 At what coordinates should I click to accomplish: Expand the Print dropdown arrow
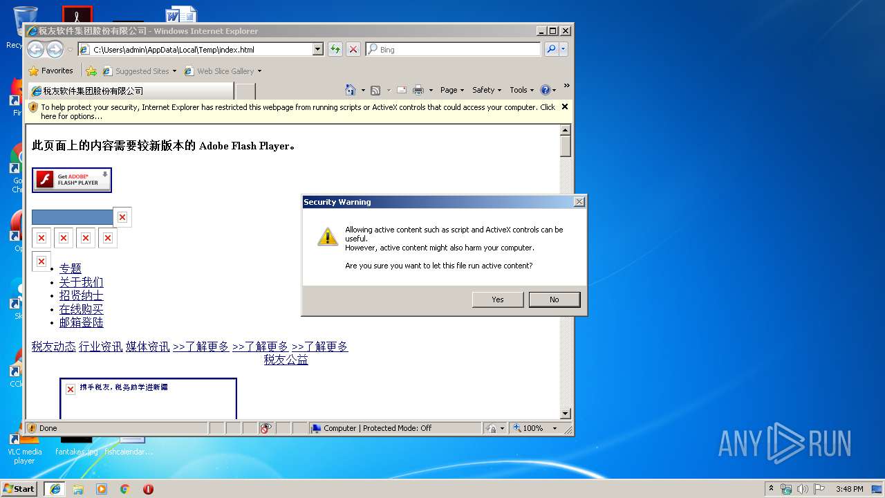[431, 90]
